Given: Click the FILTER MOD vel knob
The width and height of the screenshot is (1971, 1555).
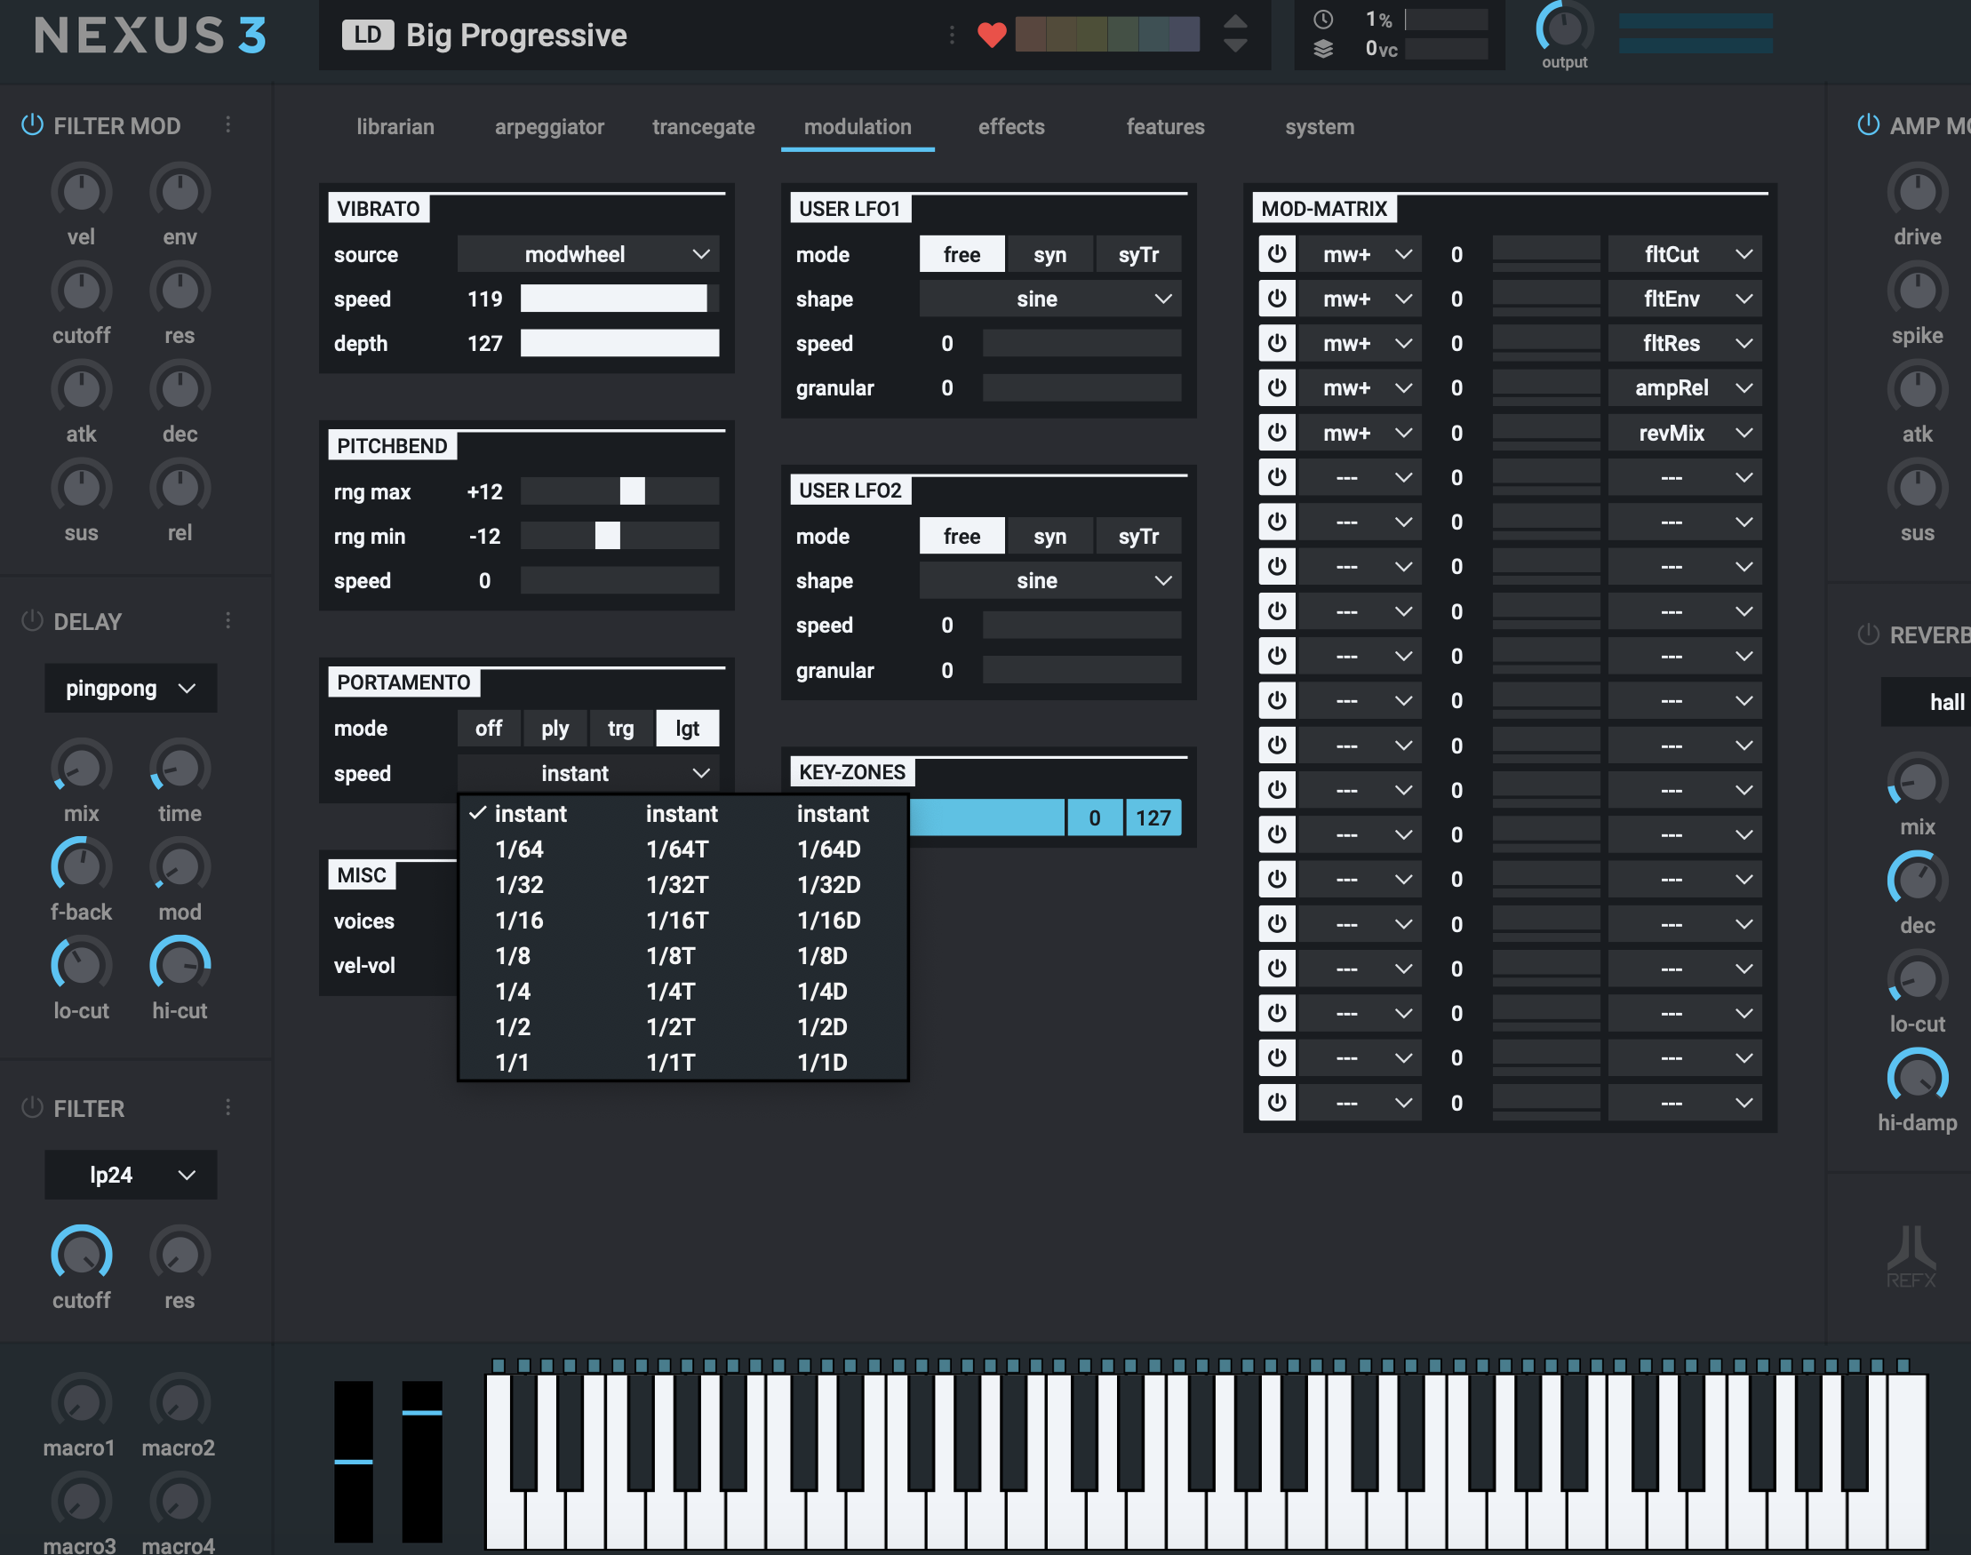Looking at the screenshot, I should pyautogui.click(x=82, y=191).
